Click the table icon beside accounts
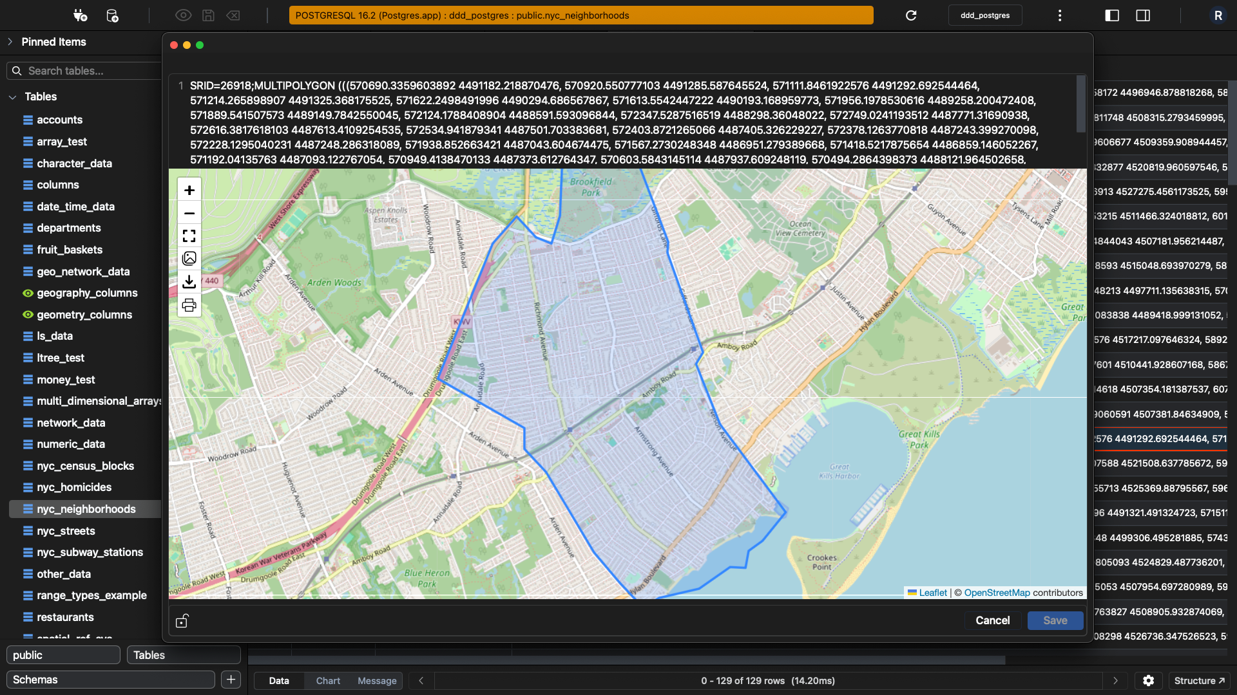 (28, 120)
